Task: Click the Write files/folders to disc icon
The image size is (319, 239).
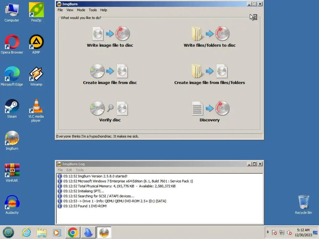Action: (210, 34)
